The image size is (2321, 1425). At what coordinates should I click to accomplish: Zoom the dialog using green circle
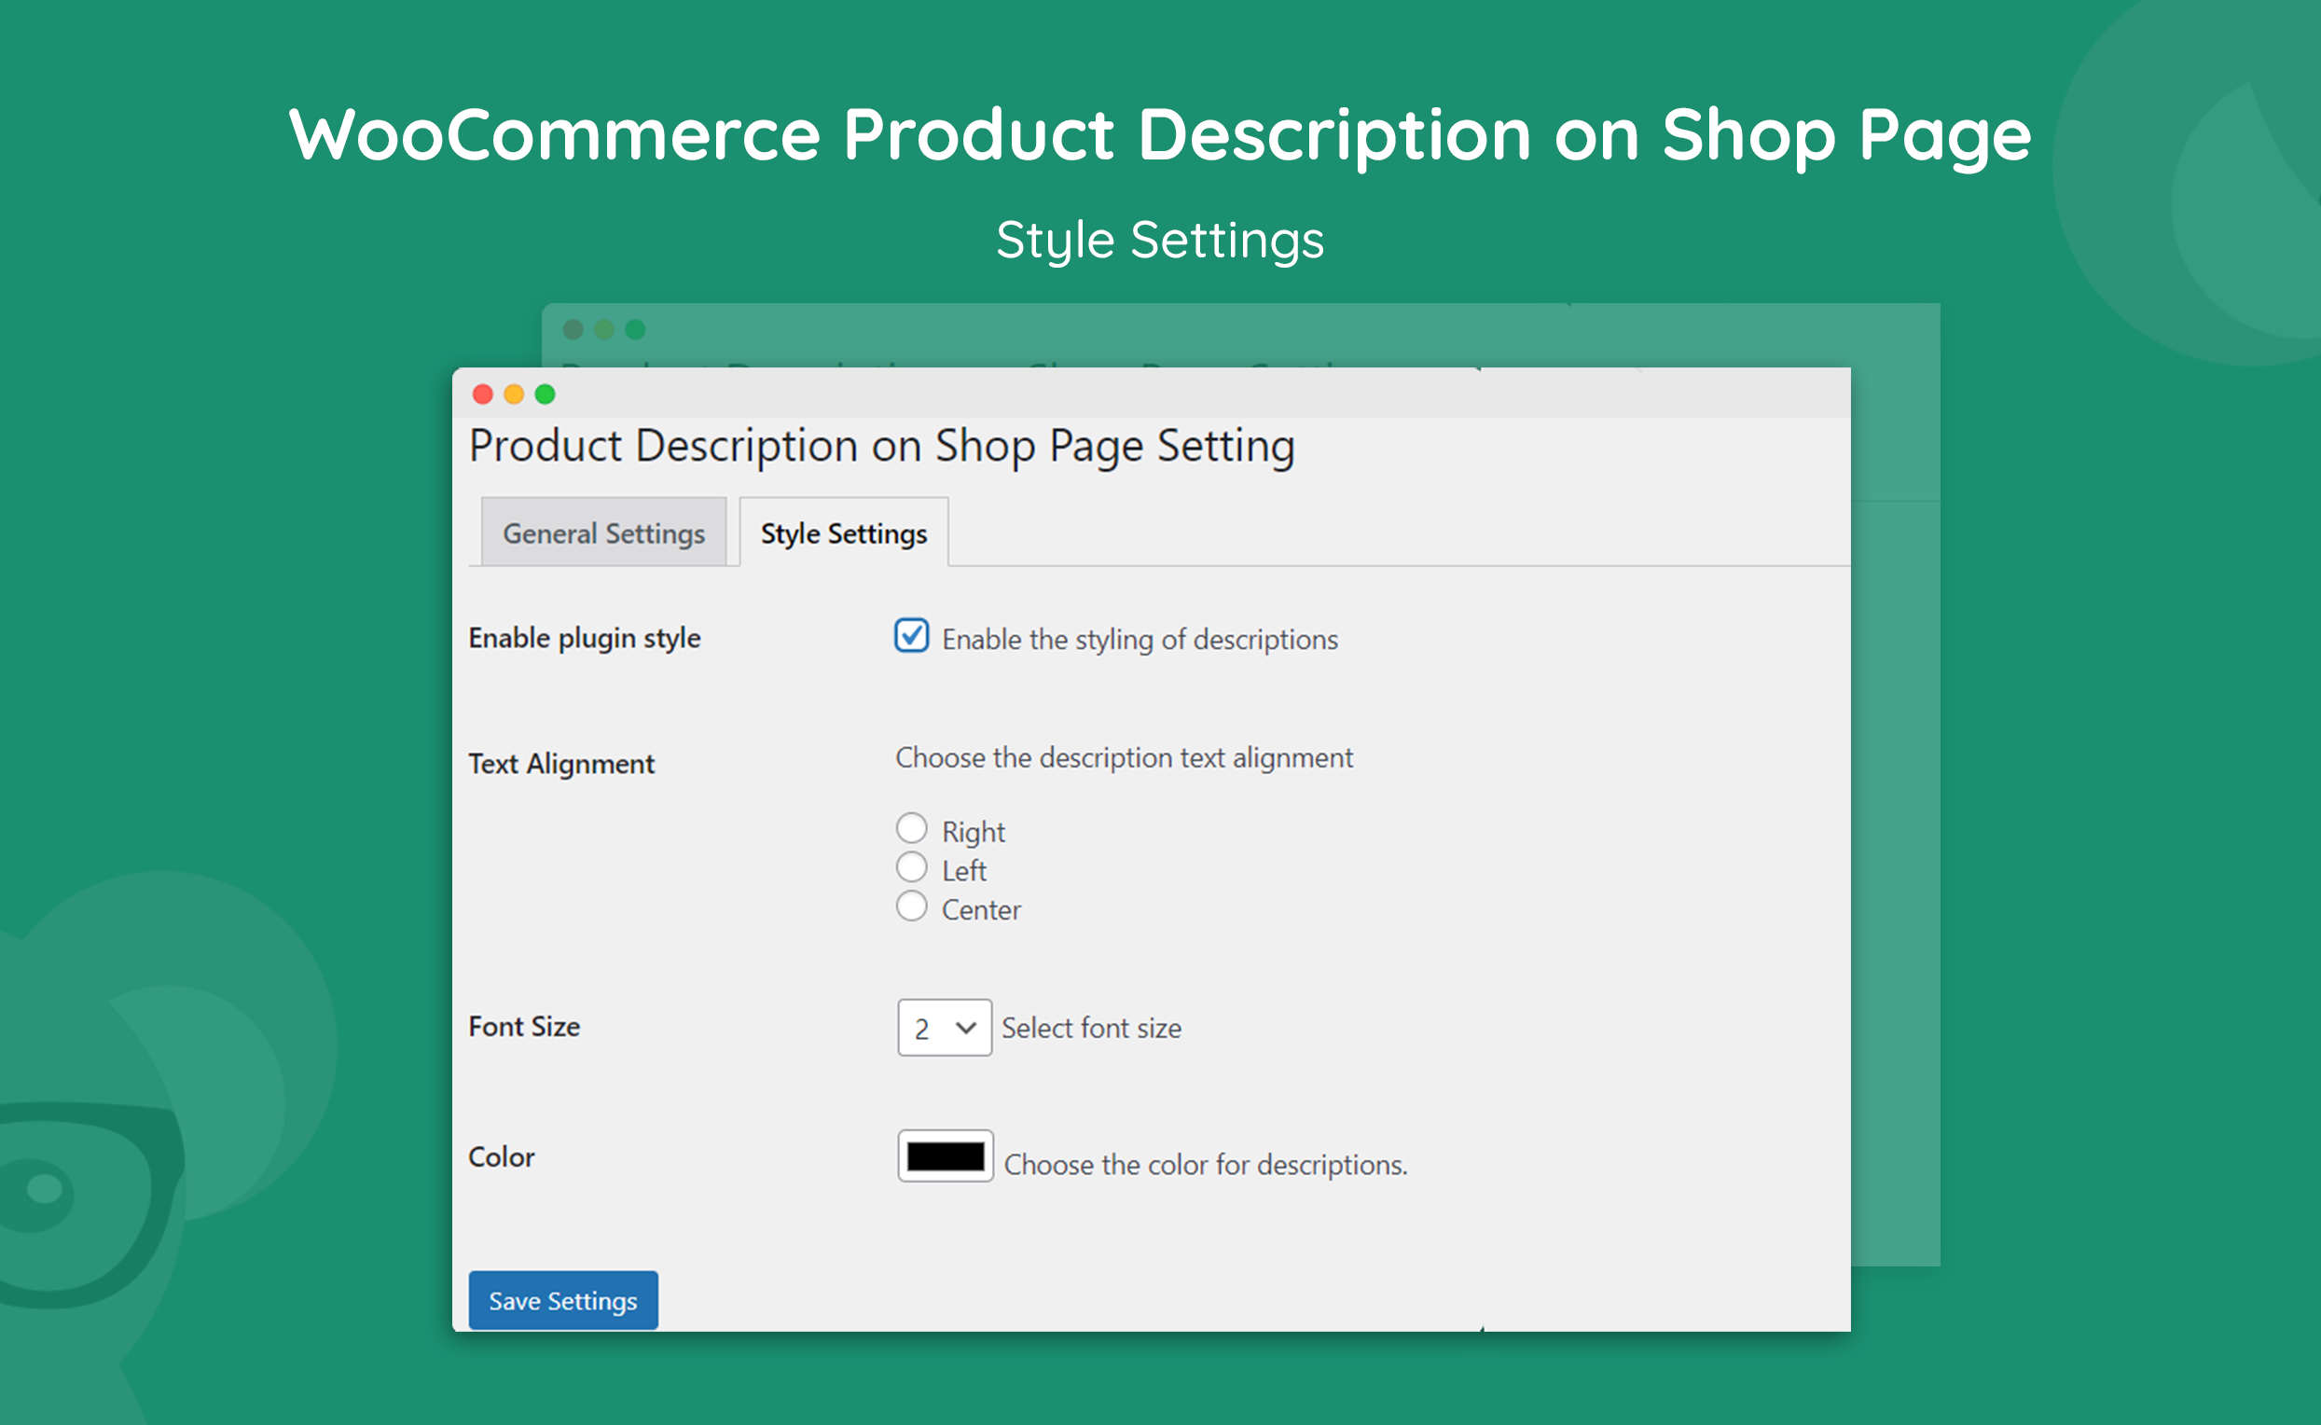coord(545,394)
